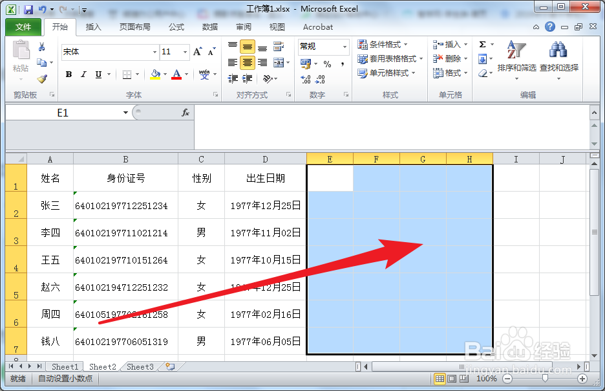The image size is (605, 391).
Task: Click the Undo icon in quick access toolbar
Action: (43, 9)
